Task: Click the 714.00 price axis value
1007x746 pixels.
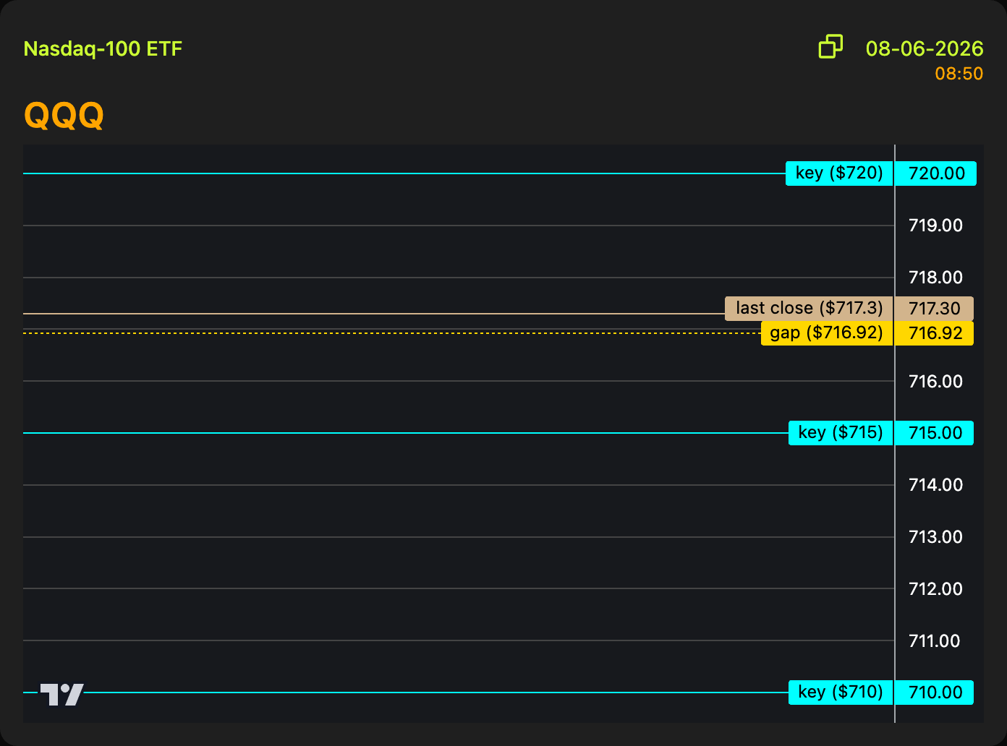Action: pyautogui.click(x=935, y=485)
